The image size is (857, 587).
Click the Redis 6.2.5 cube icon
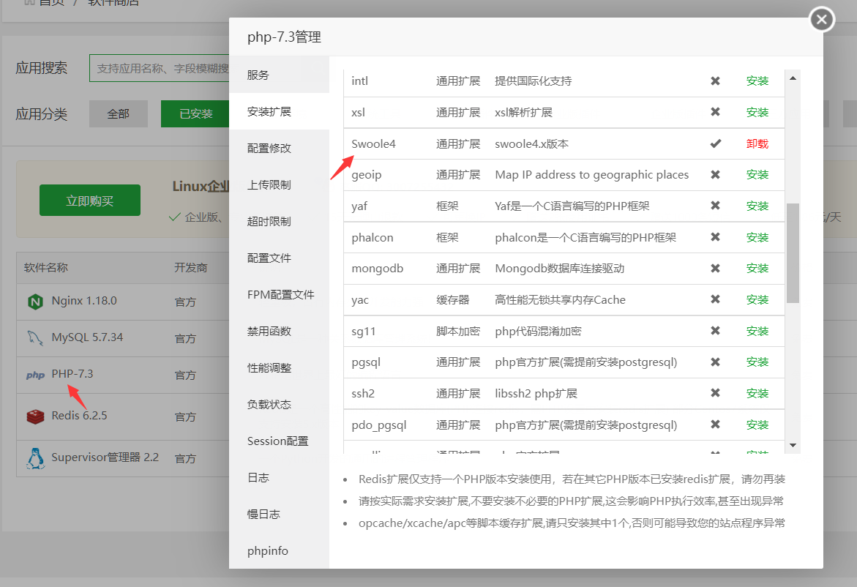[35, 416]
